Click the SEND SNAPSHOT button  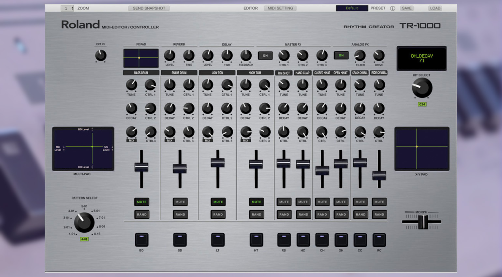(x=149, y=8)
